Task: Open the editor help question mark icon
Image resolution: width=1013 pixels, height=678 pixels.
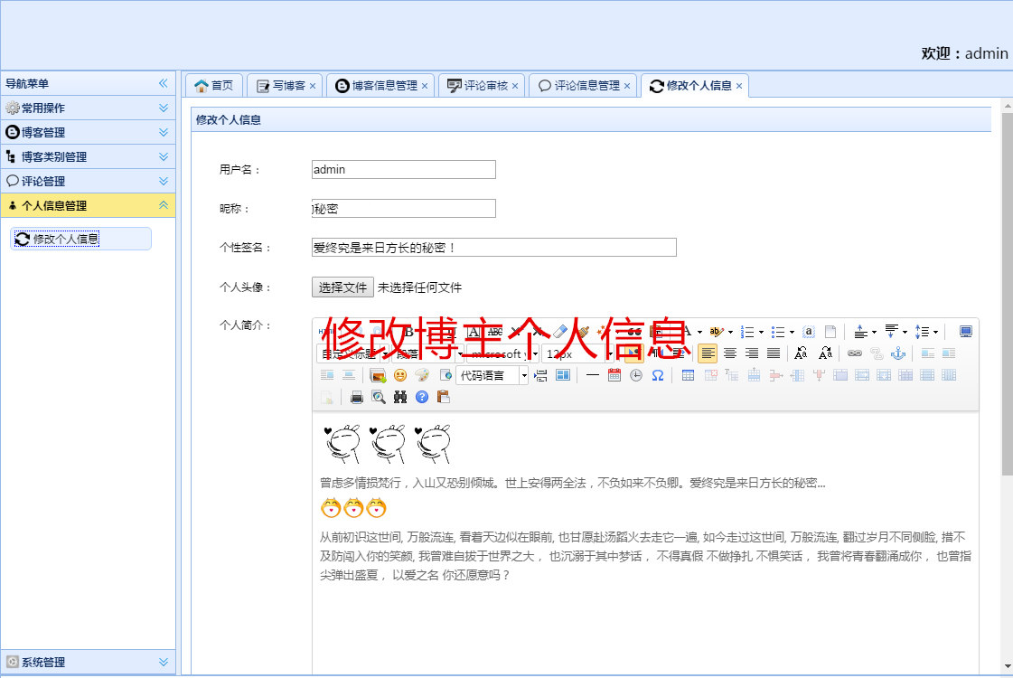Action: pyautogui.click(x=422, y=397)
